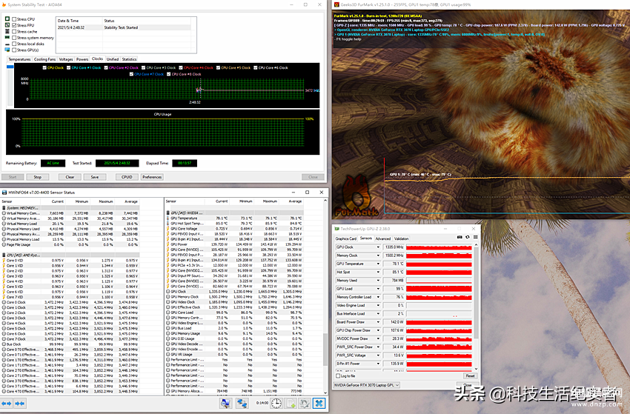The width and height of the screenshot is (630, 414).
Task: Open NVIDIA GeForce RTX 3070 GPU selector
Action: coord(367,385)
